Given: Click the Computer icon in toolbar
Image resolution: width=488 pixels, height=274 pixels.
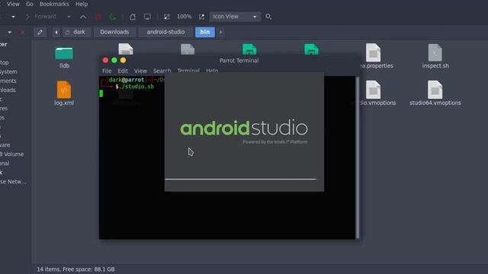Looking at the screenshot, I should [147, 17].
